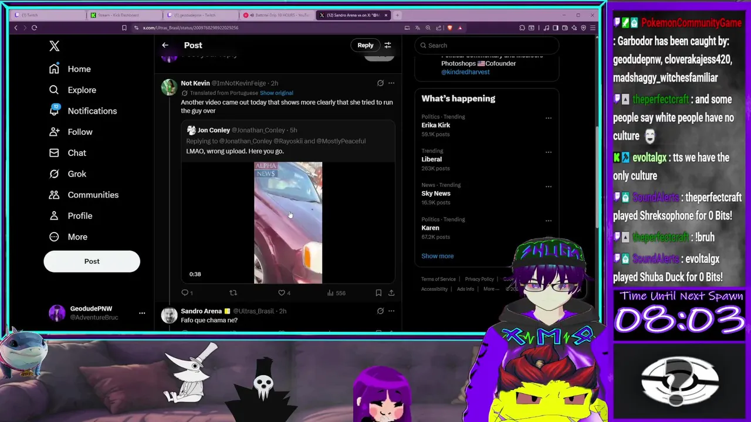The image size is (751, 422).
Task: Open the browser hamburger menu
Action: (593, 28)
